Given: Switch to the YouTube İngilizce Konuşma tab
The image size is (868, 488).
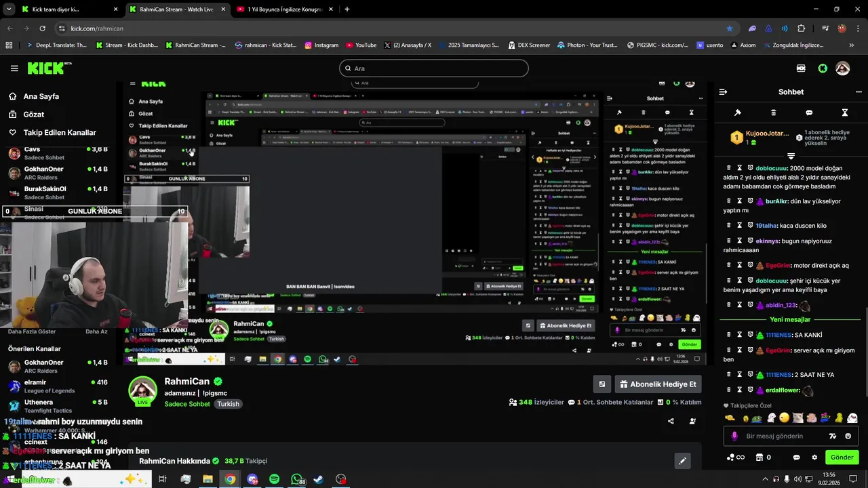Looking at the screenshot, I should pyautogui.click(x=285, y=9).
